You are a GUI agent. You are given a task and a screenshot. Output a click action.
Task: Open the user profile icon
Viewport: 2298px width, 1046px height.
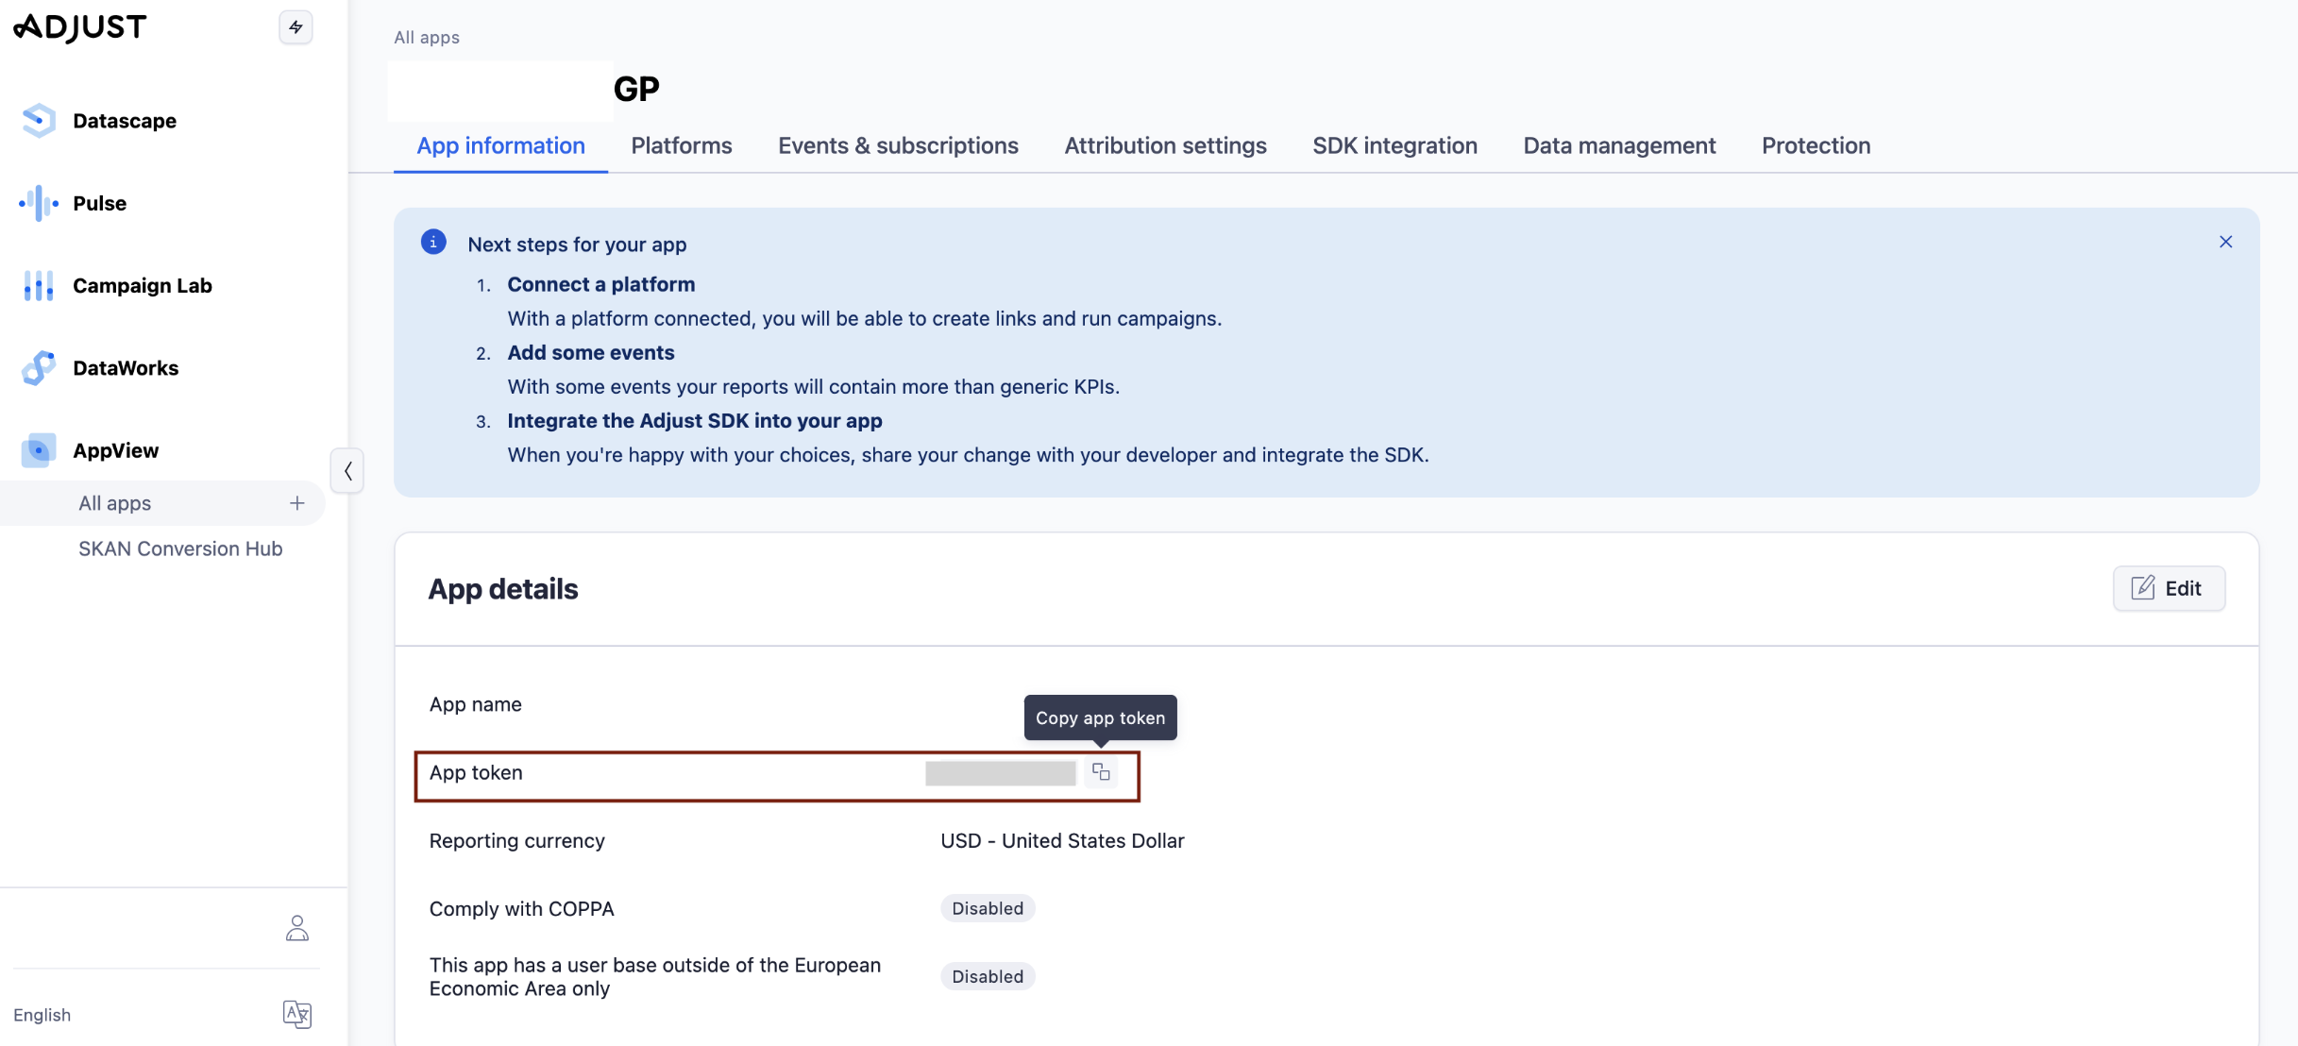(296, 928)
